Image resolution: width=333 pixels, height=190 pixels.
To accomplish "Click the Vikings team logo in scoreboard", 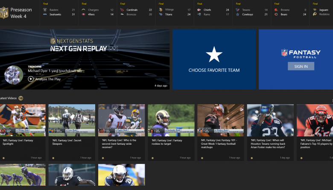I will [x=161, y=9].
